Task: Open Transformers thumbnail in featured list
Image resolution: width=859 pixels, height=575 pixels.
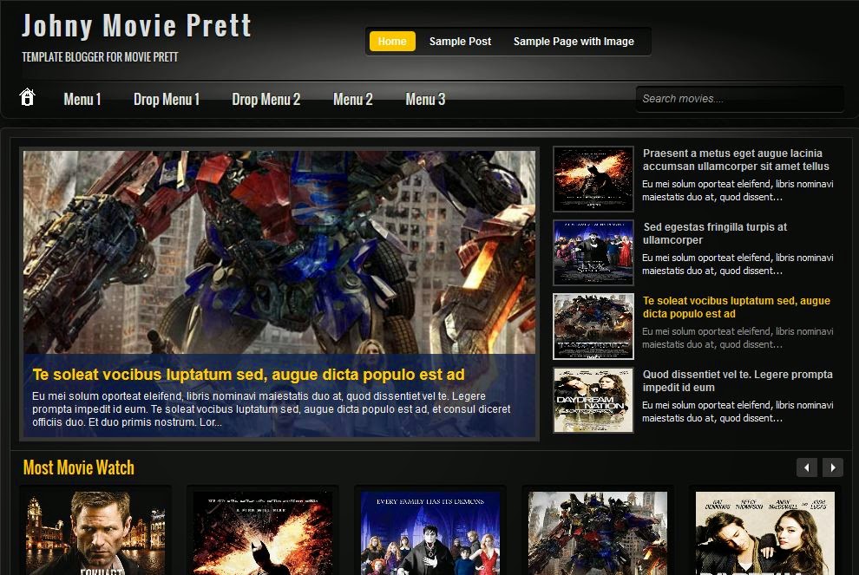Action: (x=593, y=326)
